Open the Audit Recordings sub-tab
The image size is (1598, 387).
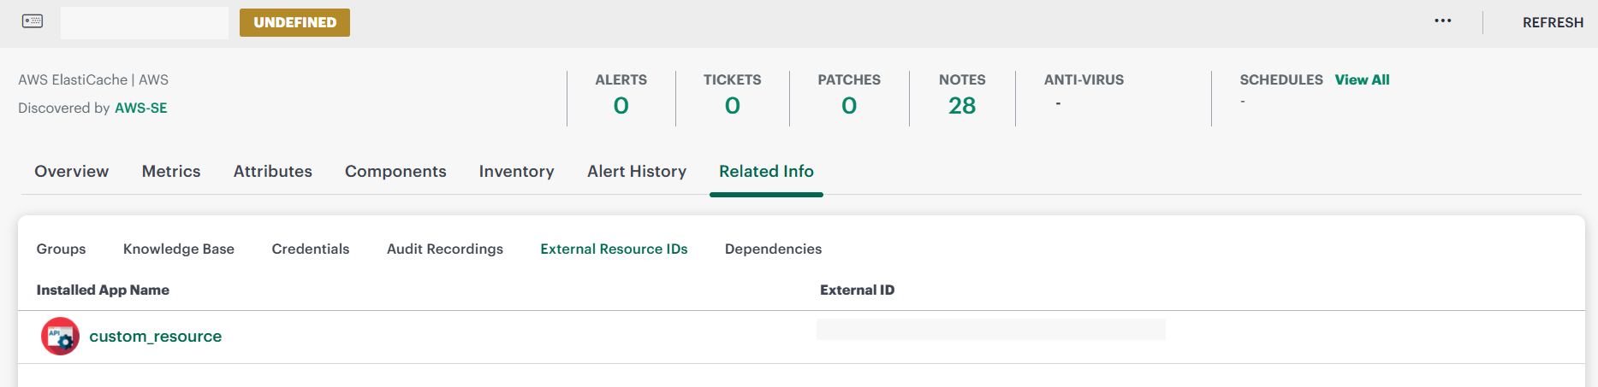point(445,249)
